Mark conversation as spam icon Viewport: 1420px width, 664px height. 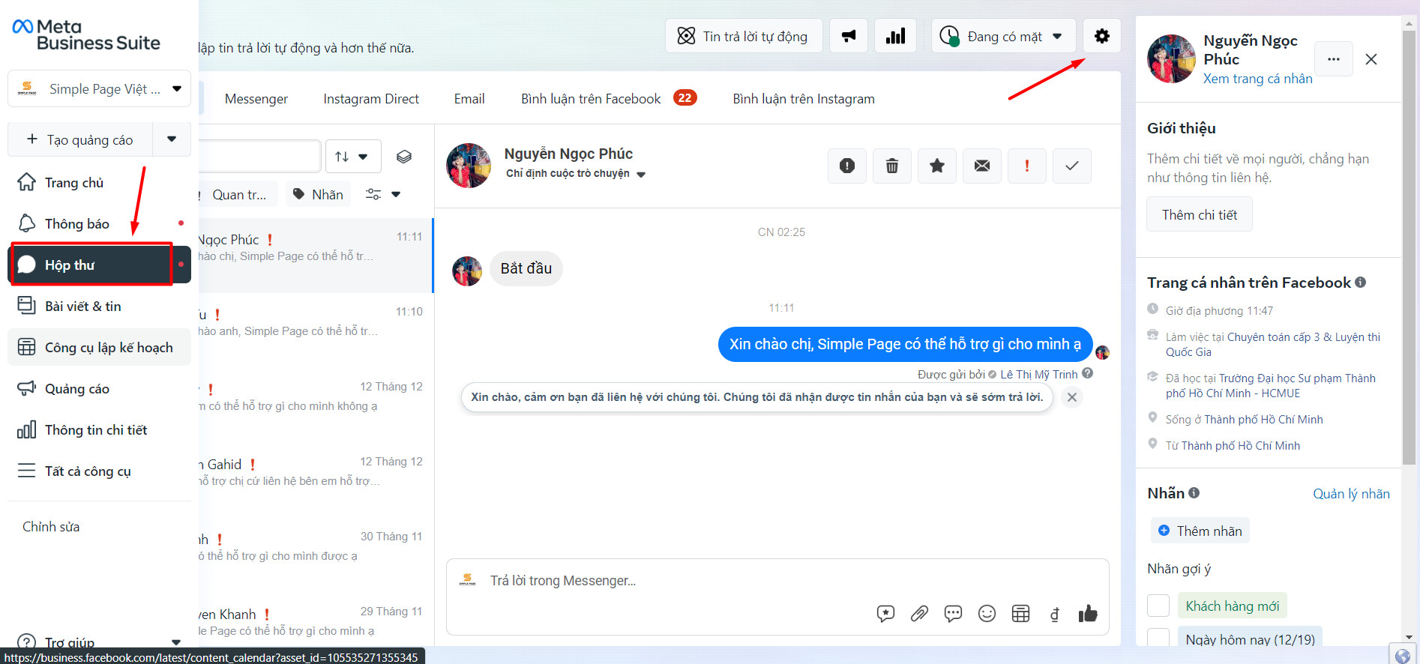(847, 166)
